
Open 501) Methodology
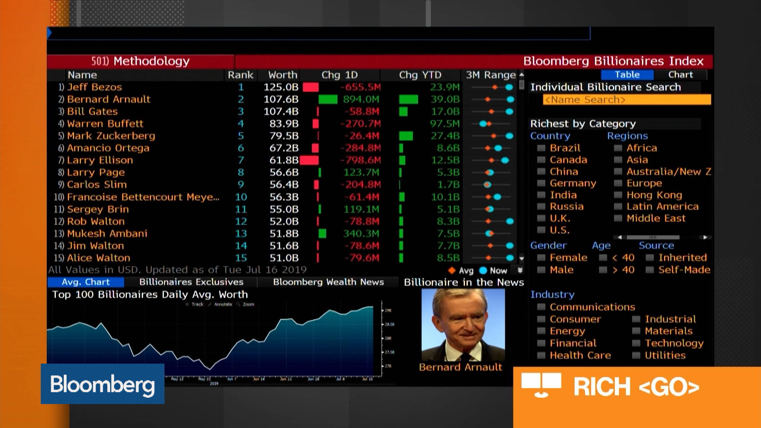pyautogui.click(x=140, y=61)
